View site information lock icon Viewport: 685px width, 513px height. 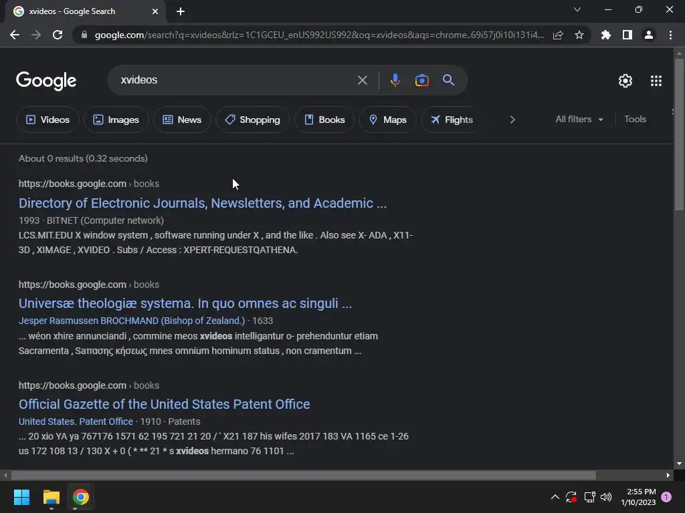[84, 35]
